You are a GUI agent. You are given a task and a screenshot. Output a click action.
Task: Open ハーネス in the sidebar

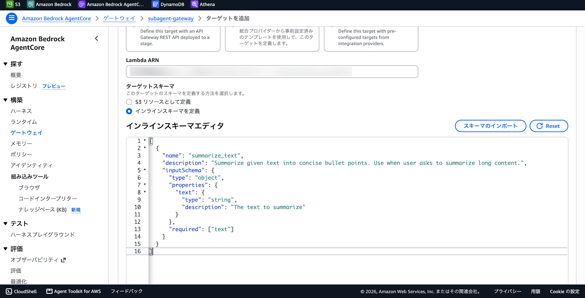click(21, 111)
